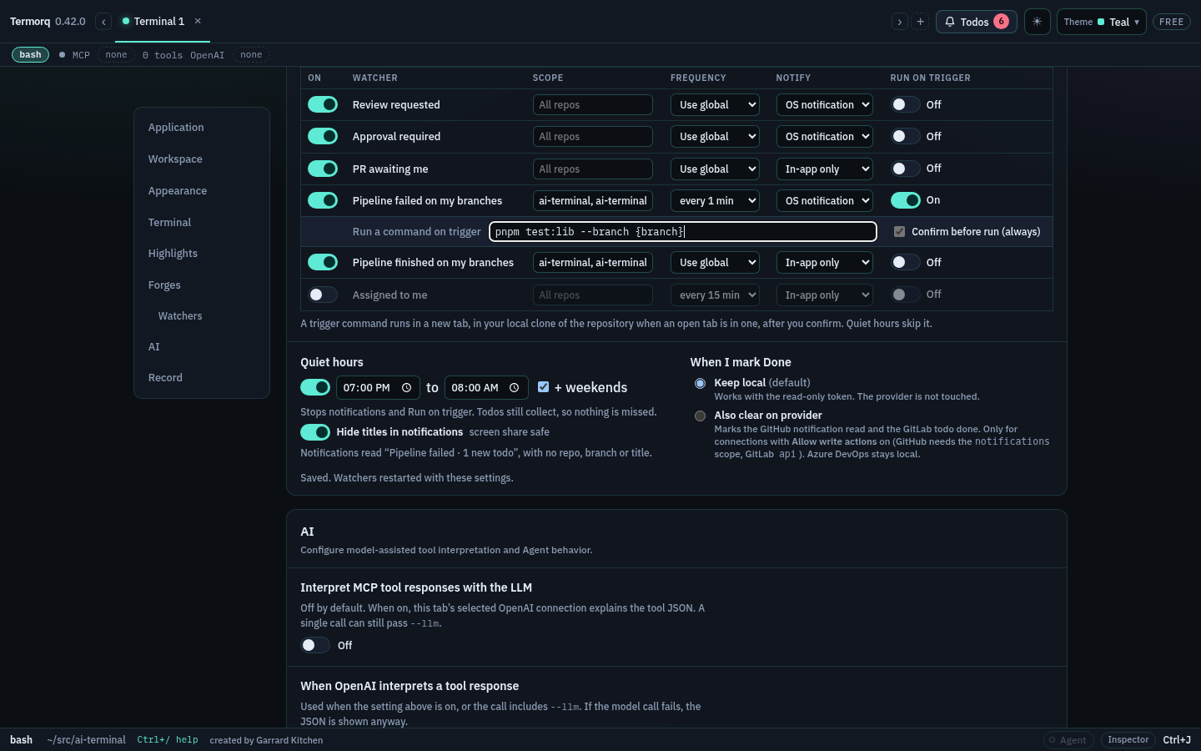Screen dimensions: 1201x751
Task: Click the MCP none pill
Action: (x=116, y=54)
